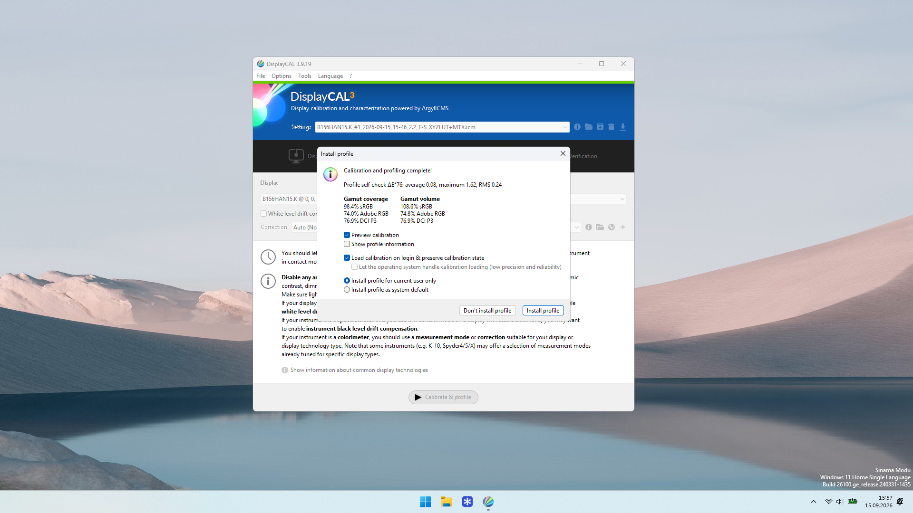Image resolution: width=913 pixels, height=513 pixels.
Task: Open the correction file folder icon
Action: point(600,227)
